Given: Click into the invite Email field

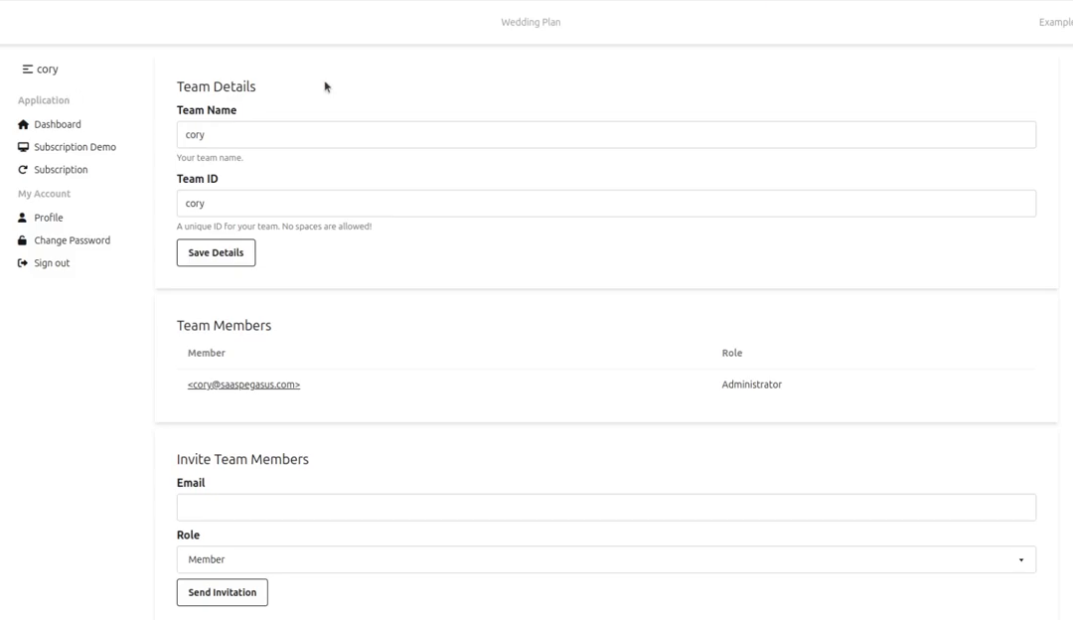Looking at the screenshot, I should click(606, 508).
